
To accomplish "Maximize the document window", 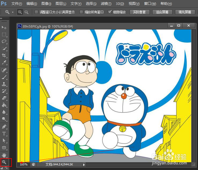I will click(179, 26).
